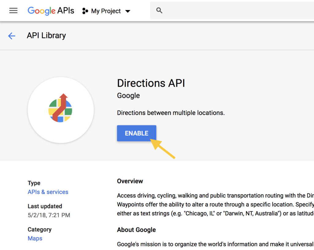Click the blue back arrow to return

[11, 36]
